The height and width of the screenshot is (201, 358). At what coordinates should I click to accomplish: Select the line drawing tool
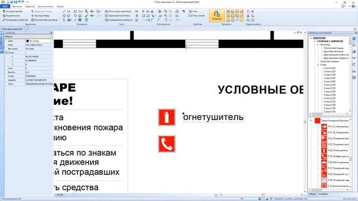pos(64,11)
